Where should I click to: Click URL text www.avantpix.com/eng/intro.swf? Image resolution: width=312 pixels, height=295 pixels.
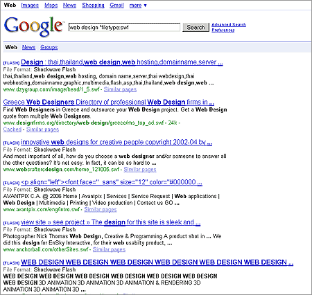pos(42,209)
